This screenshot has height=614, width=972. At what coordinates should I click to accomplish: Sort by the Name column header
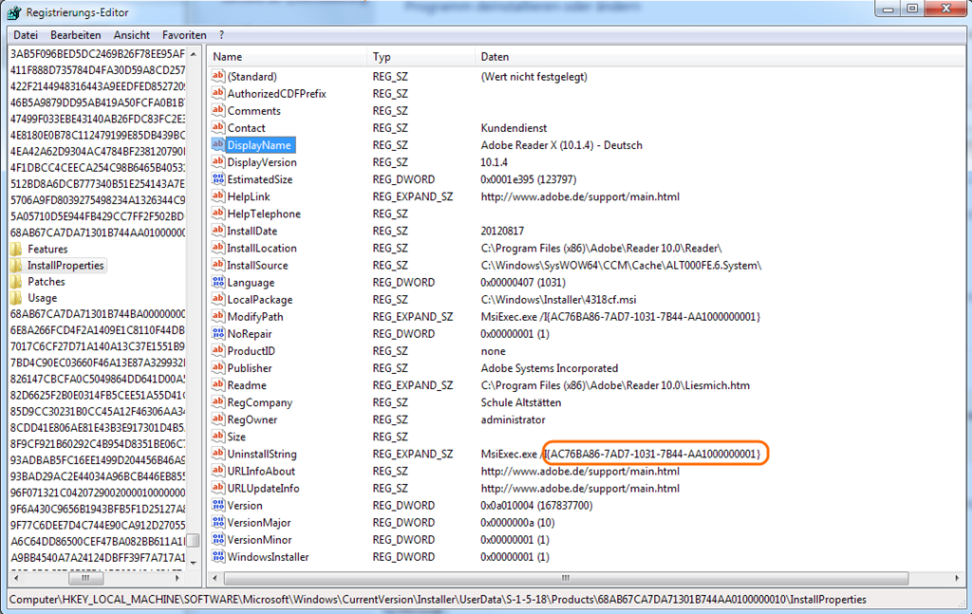pyautogui.click(x=285, y=57)
